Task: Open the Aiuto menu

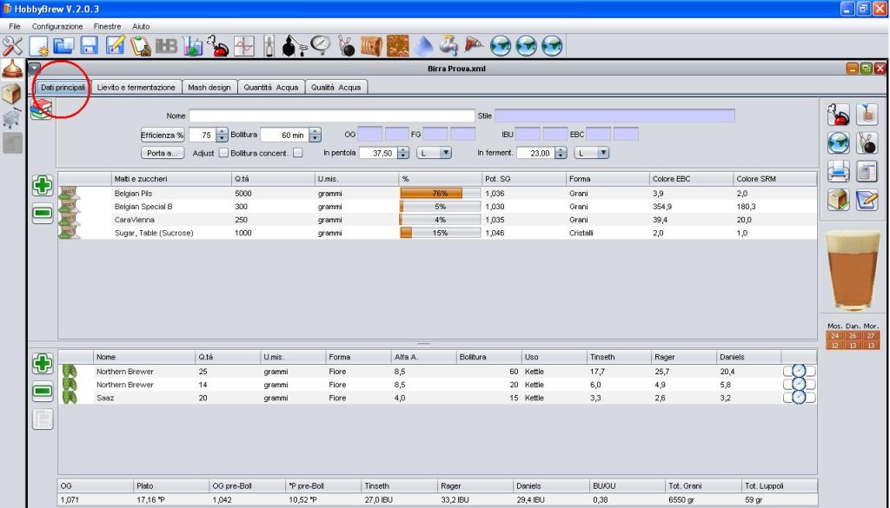Action: point(141,27)
